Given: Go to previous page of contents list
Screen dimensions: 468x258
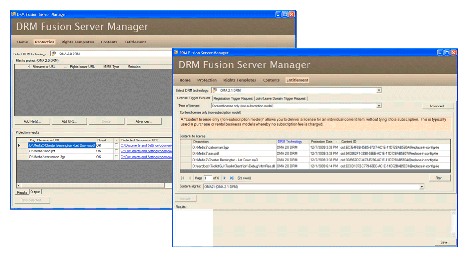Looking at the screenshot, I should coord(190,178).
